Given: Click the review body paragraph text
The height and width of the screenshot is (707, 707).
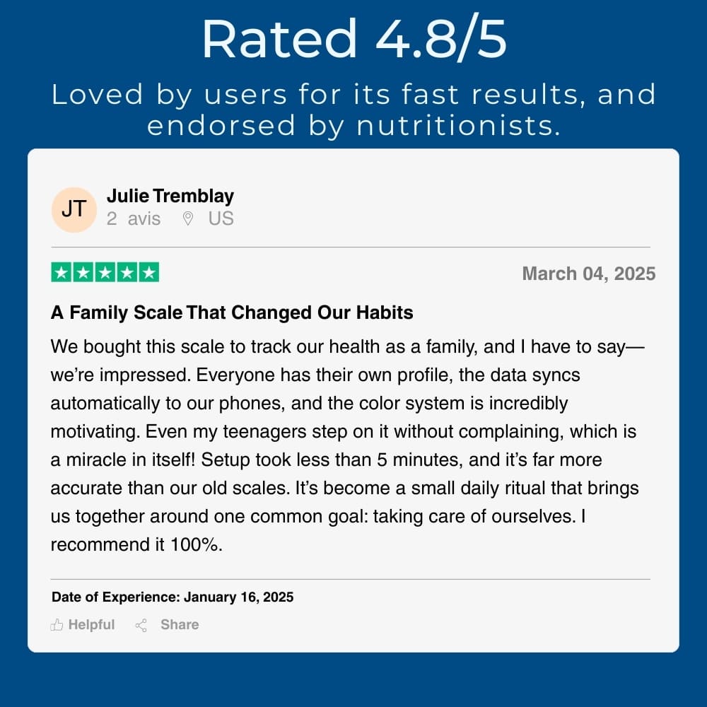Looking at the screenshot, I should [x=346, y=445].
